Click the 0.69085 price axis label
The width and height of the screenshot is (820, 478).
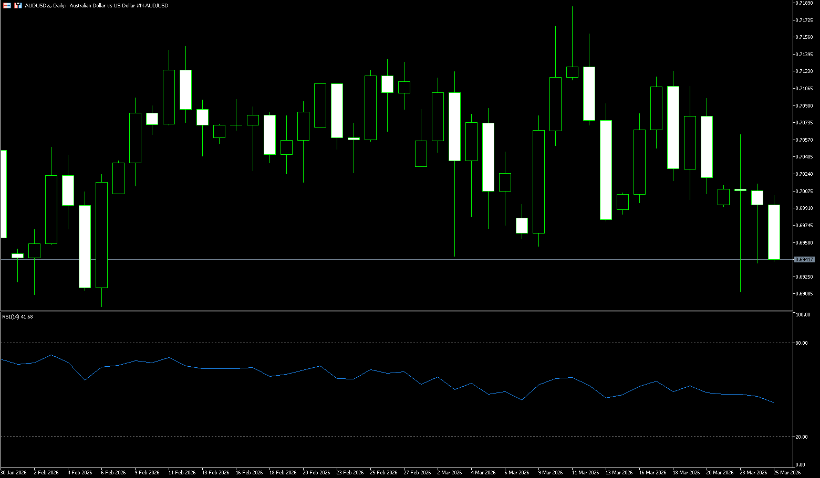coord(805,294)
